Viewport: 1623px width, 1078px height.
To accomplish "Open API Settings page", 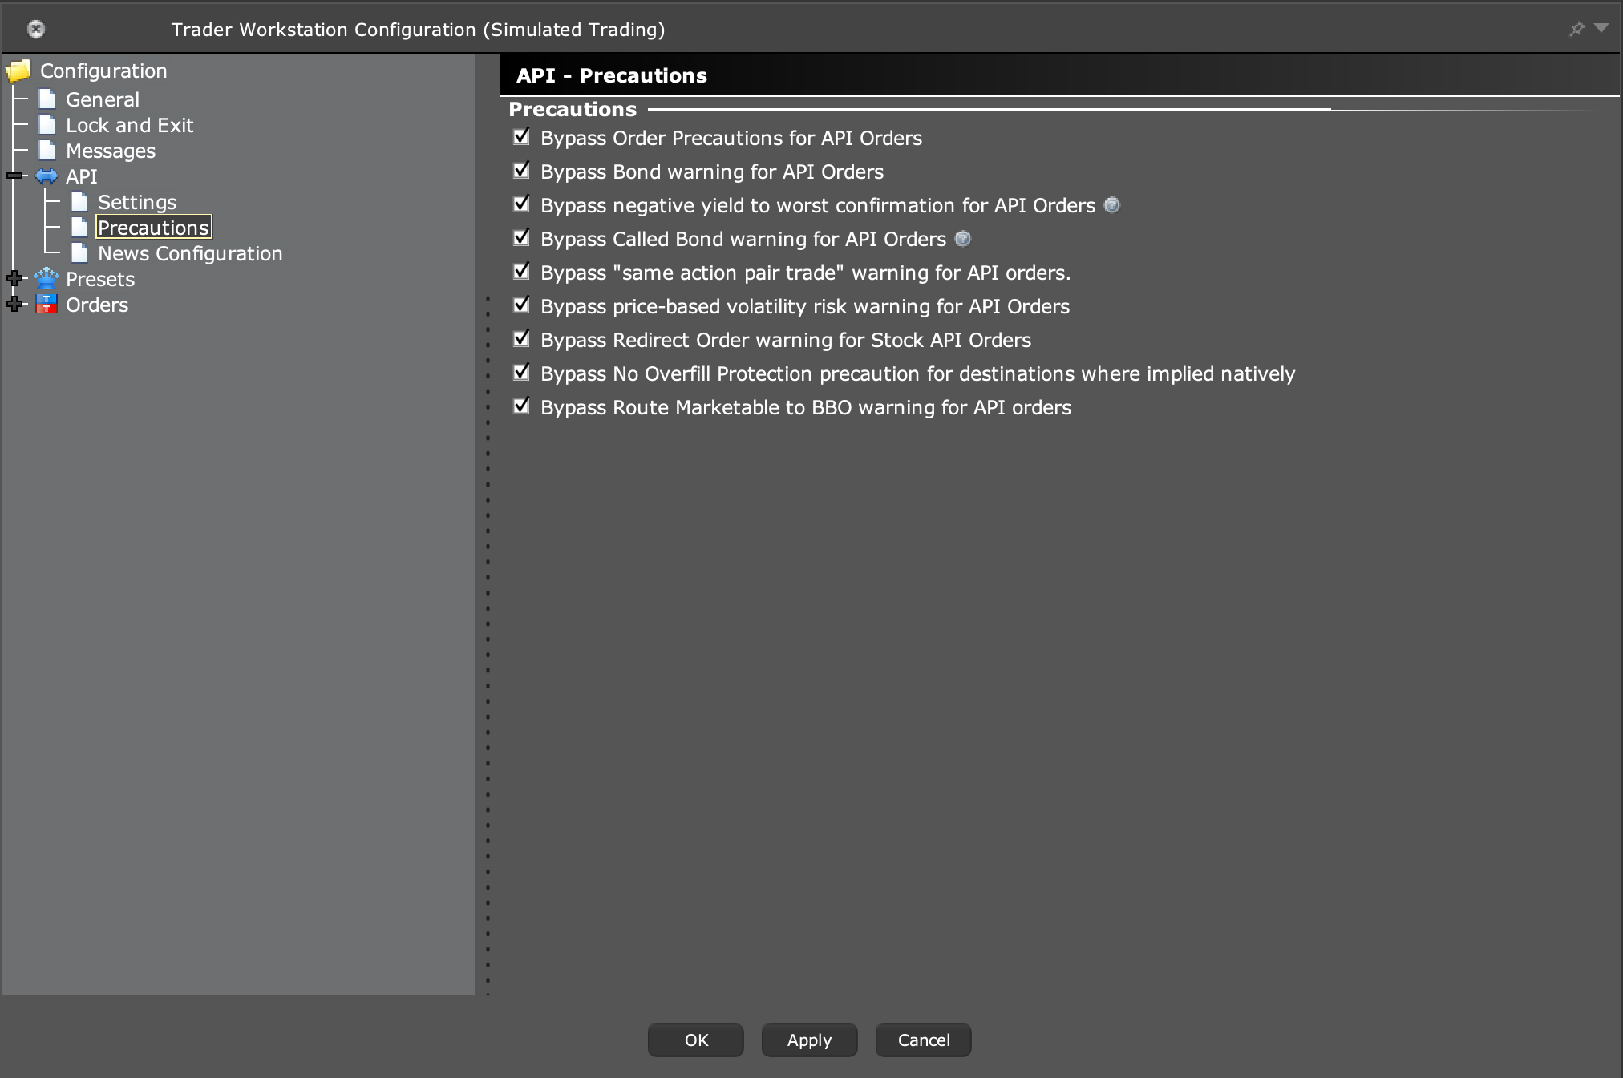I will pyautogui.click(x=137, y=202).
